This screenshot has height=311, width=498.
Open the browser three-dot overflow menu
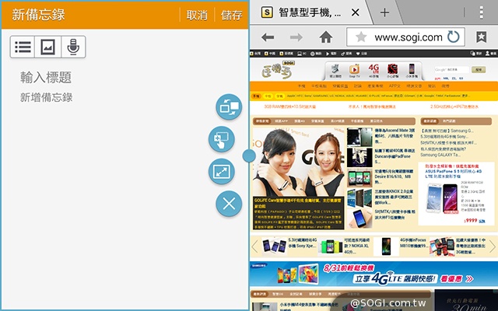[482, 12]
